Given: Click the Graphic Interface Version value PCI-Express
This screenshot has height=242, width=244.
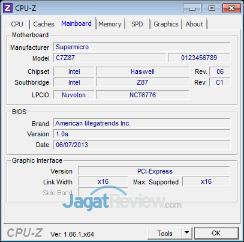Looking at the screenshot, I should tap(154, 171).
